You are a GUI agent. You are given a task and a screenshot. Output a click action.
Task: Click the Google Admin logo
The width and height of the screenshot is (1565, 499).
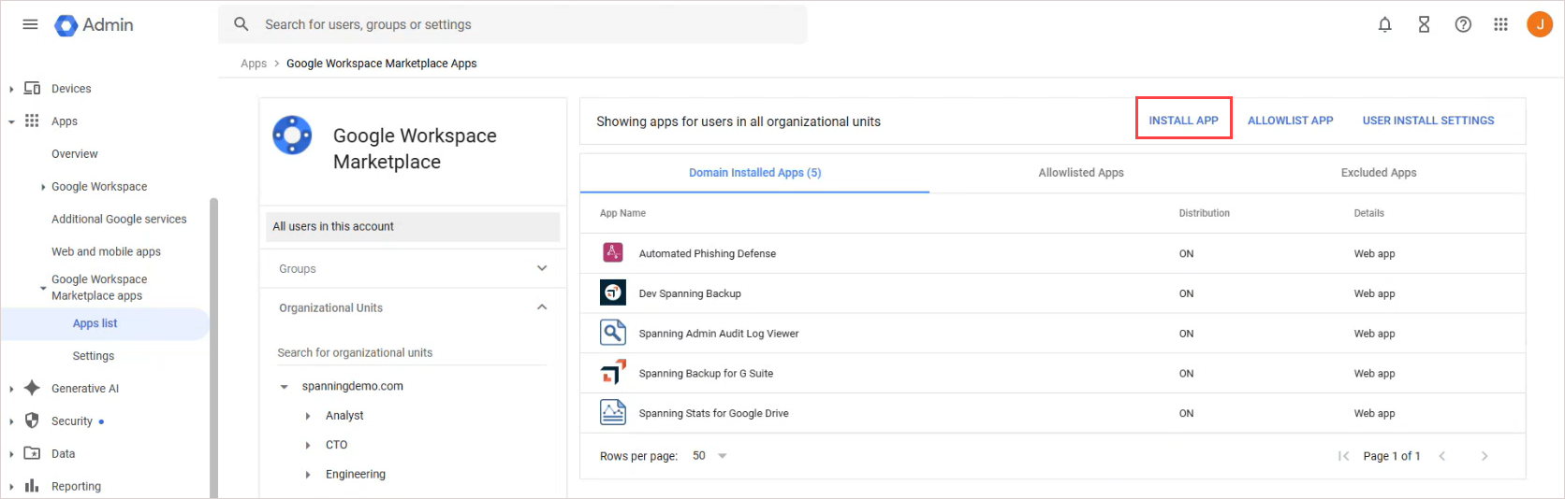(94, 25)
